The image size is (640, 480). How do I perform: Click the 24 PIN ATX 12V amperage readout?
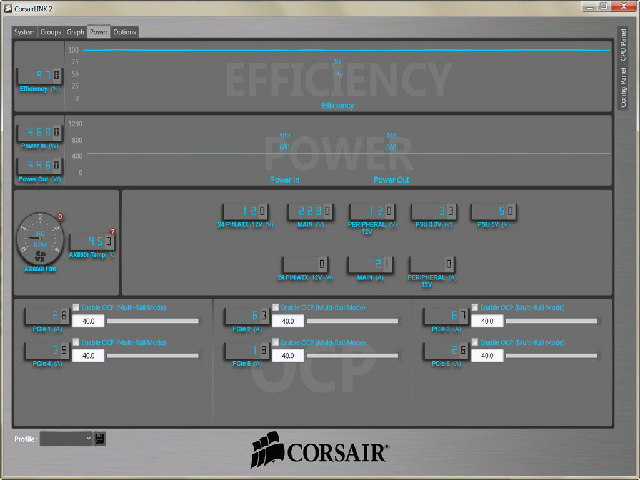pyautogui.click(x=305, y=264)
